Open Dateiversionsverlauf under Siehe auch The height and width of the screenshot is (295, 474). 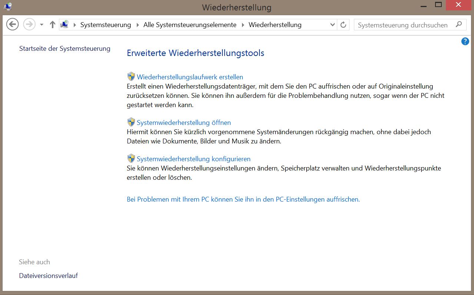pyautogui.click(x=49, y=276)
